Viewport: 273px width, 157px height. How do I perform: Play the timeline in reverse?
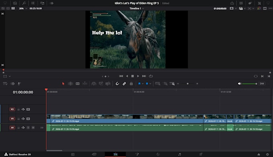(x=127, y=76)
